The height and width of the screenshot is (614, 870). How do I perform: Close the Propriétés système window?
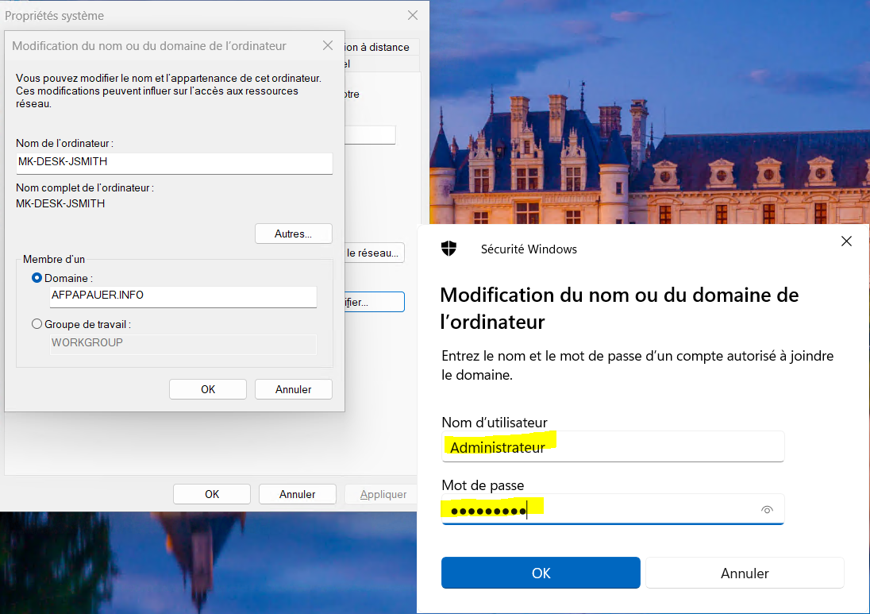tap(412, 15)
